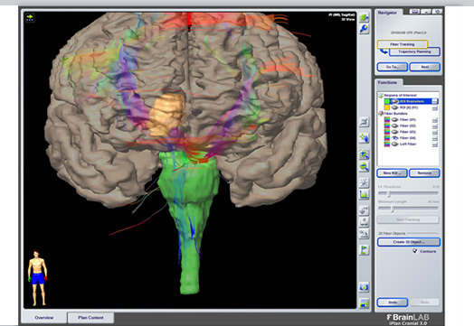Click the green save disk icon
Screen dimensions: 474x326
(x=364, y=303)
